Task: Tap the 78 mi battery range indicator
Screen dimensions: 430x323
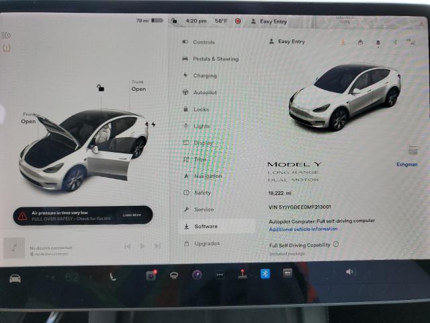Action: (x=150, y=21)
